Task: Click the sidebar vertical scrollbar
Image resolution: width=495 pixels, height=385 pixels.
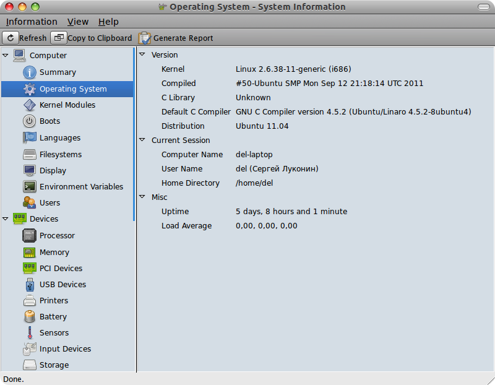Action: click(134, 134)
